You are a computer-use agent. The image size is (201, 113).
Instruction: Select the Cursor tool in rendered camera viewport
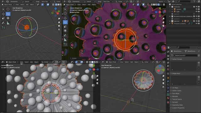click(65, 13)
